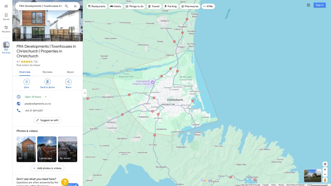Filter map by Pharmacies
This screenshot has width=331, height=186.
(x=190, y=6)
